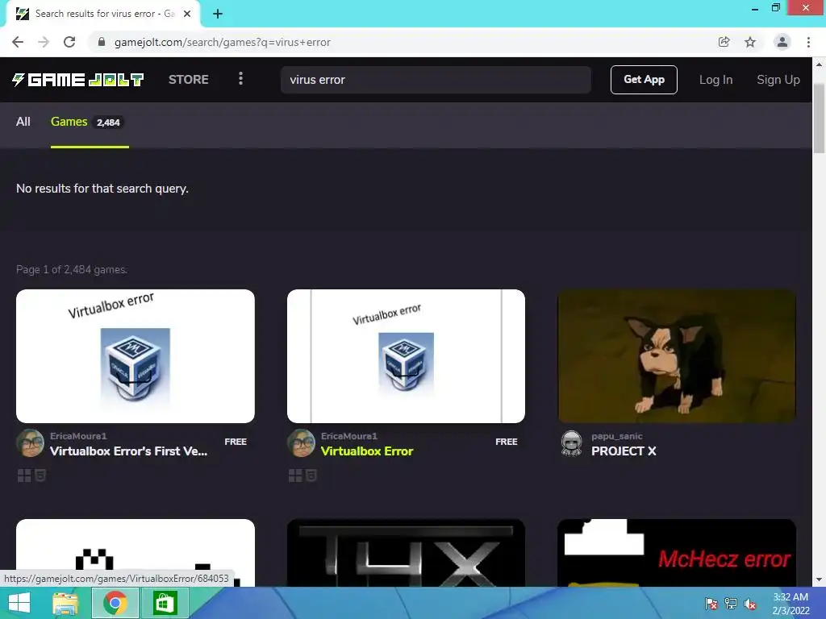Click HTML5 platform icon under Virtualbox Error
826x619 pixels.
pos(311,476)
